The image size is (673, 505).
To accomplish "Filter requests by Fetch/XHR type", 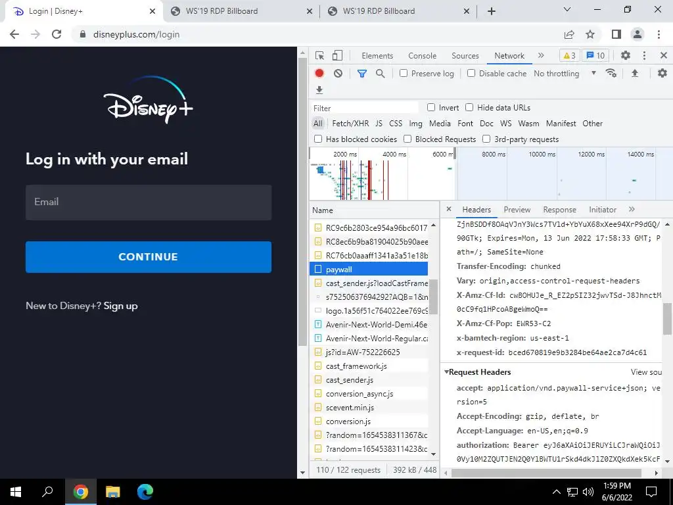I will 350,123.
